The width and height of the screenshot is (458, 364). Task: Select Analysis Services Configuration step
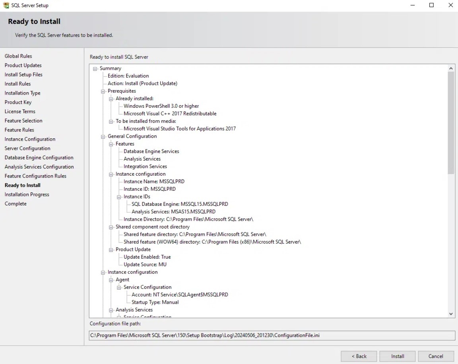39,167
